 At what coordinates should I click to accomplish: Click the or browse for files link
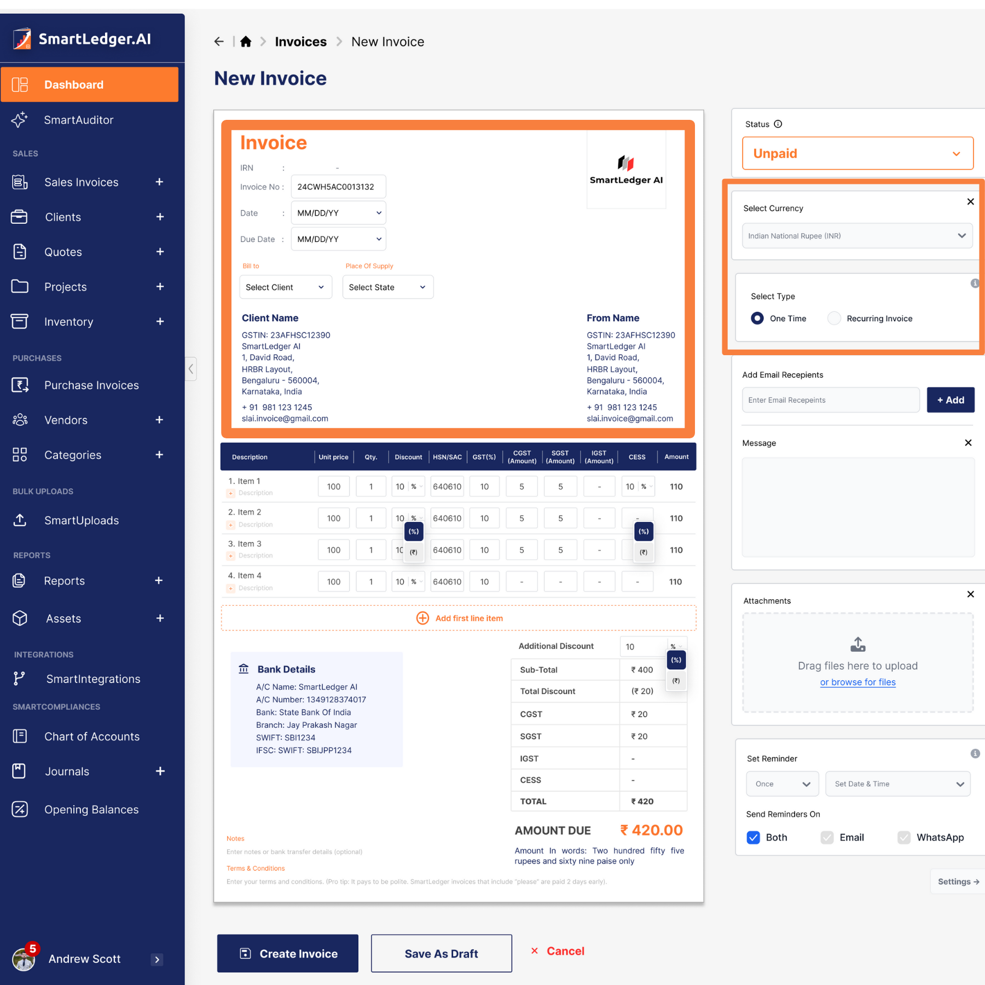857,682
